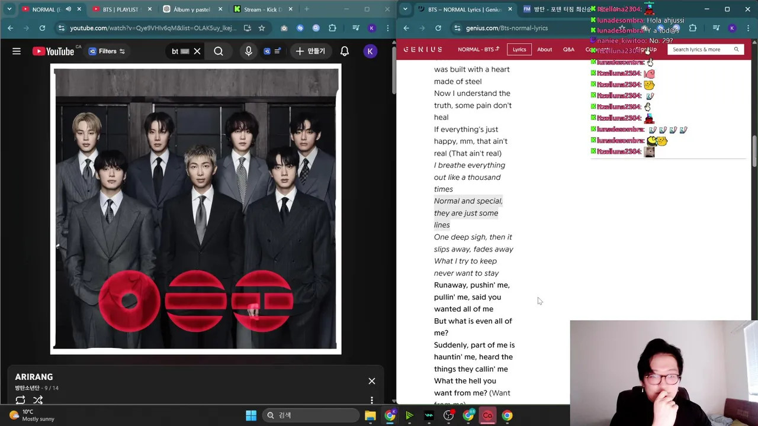Screen dimensions: 758x426
Task: Open the YouTube account avatar K
Action: (370, 51)
